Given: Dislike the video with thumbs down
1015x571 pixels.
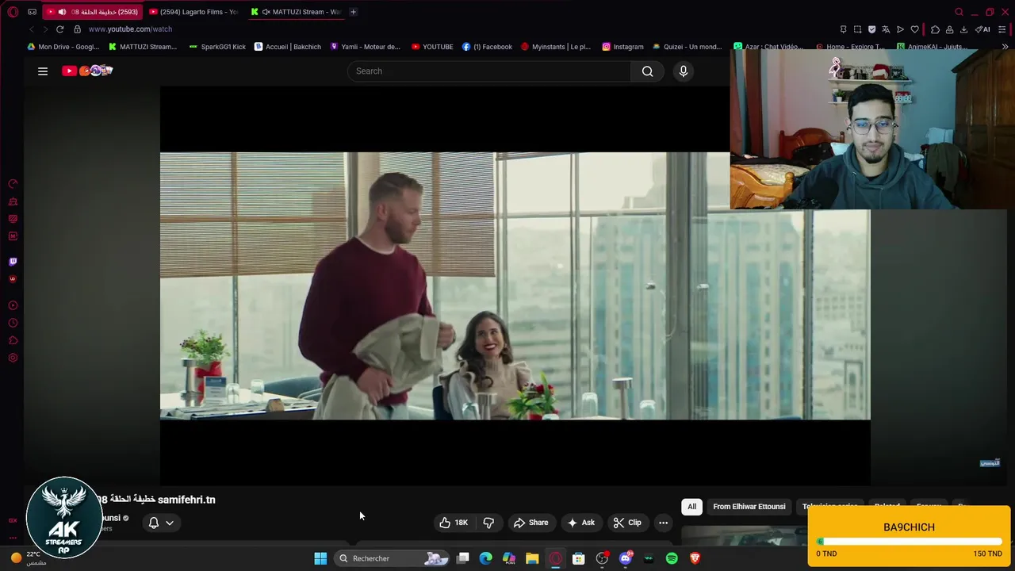Looking at the screenshot, I should (x=488, y=523).
